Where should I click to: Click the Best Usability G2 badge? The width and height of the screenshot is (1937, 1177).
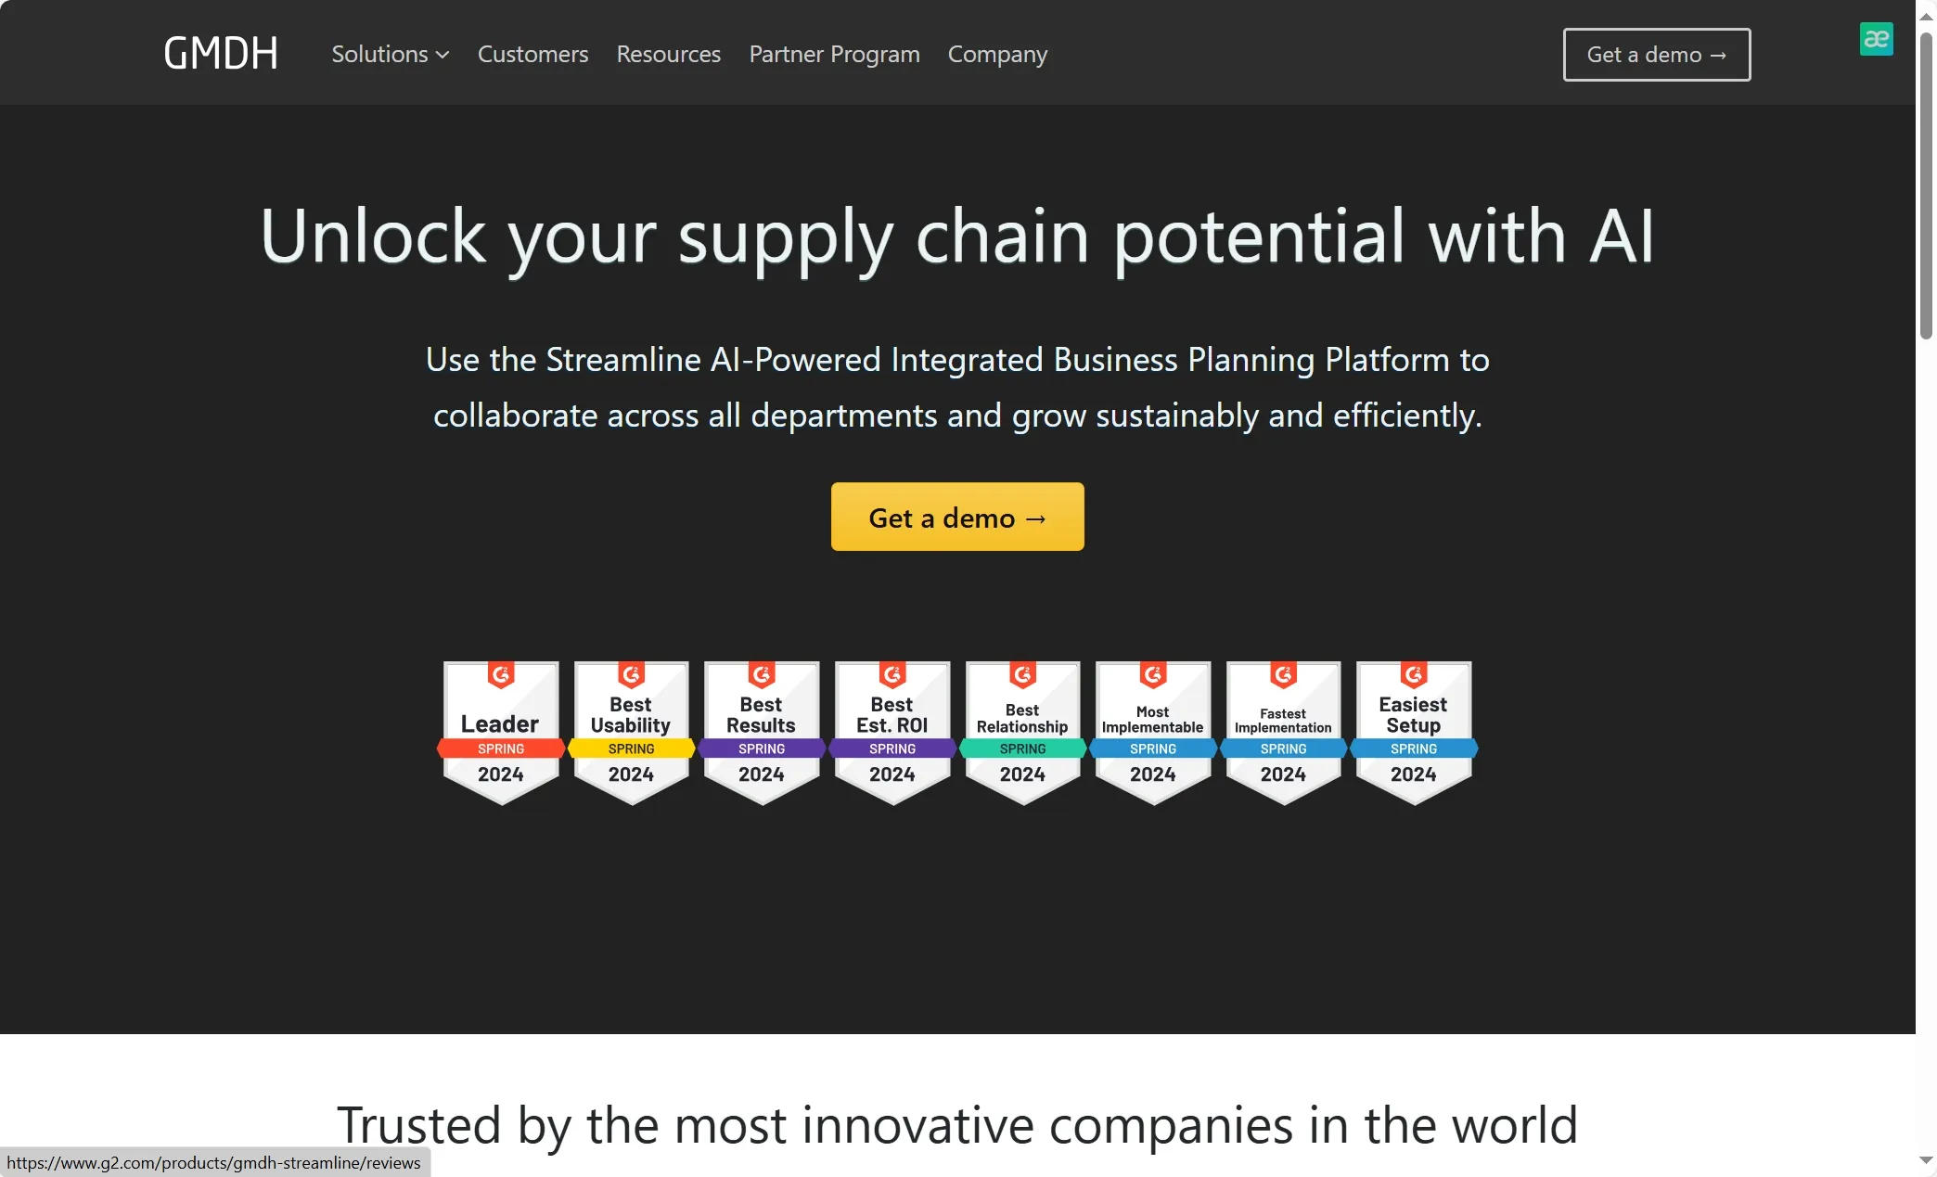tap(631, 732)
